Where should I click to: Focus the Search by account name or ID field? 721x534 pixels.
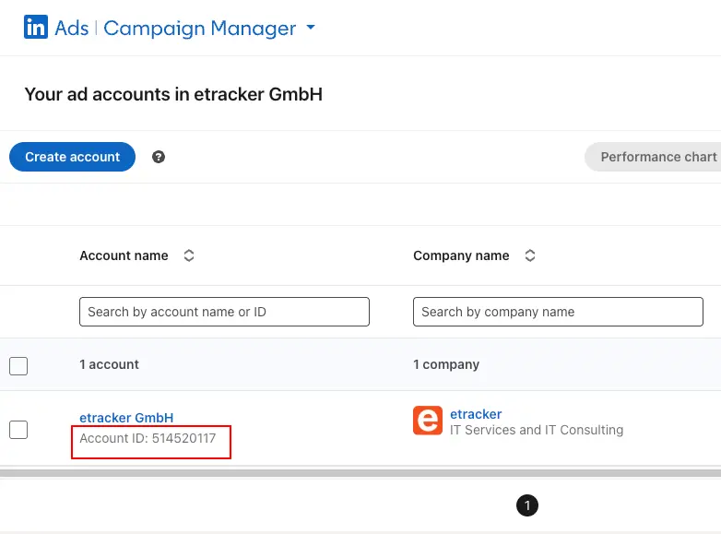pos(224,312)
